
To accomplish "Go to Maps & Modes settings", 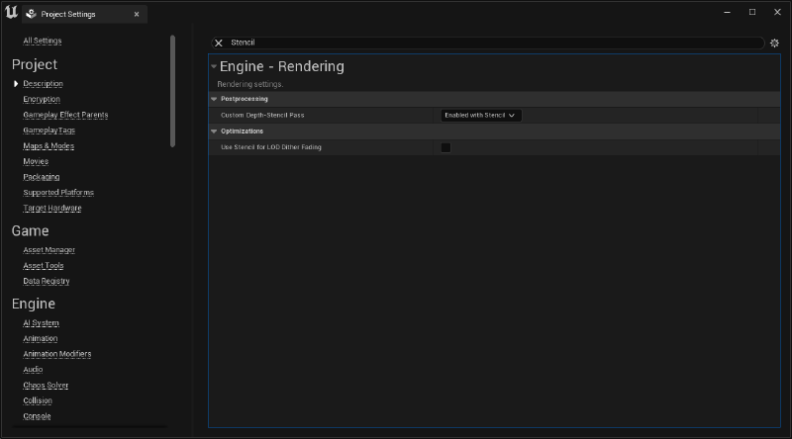I will (x=49, y=145).
